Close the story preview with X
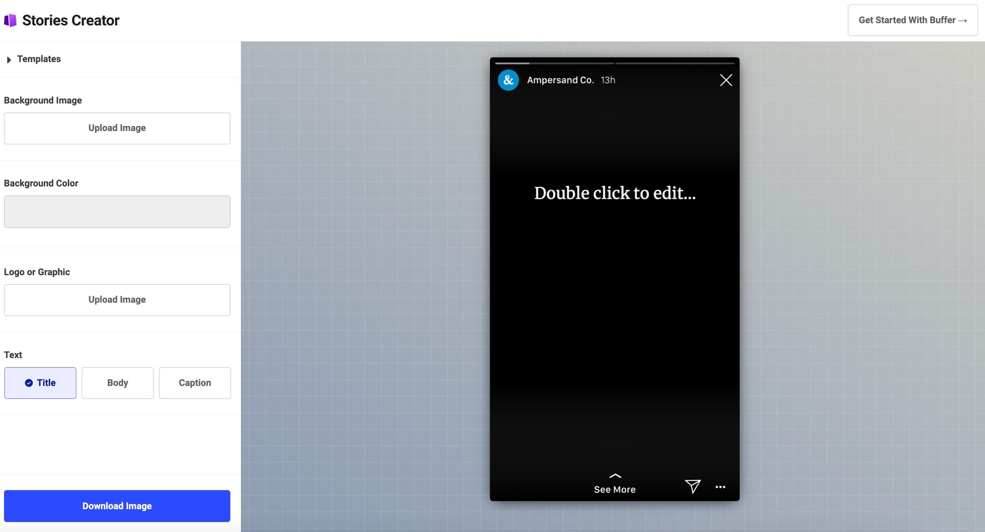This screenshot has width=985, height=532. tap(726, 80)
